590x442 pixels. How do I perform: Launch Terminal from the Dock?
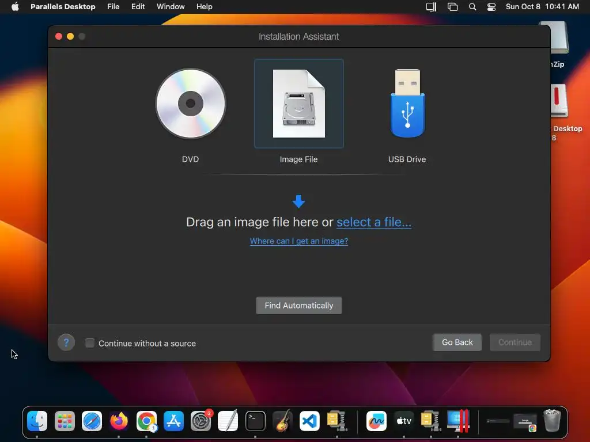(255, 421)
